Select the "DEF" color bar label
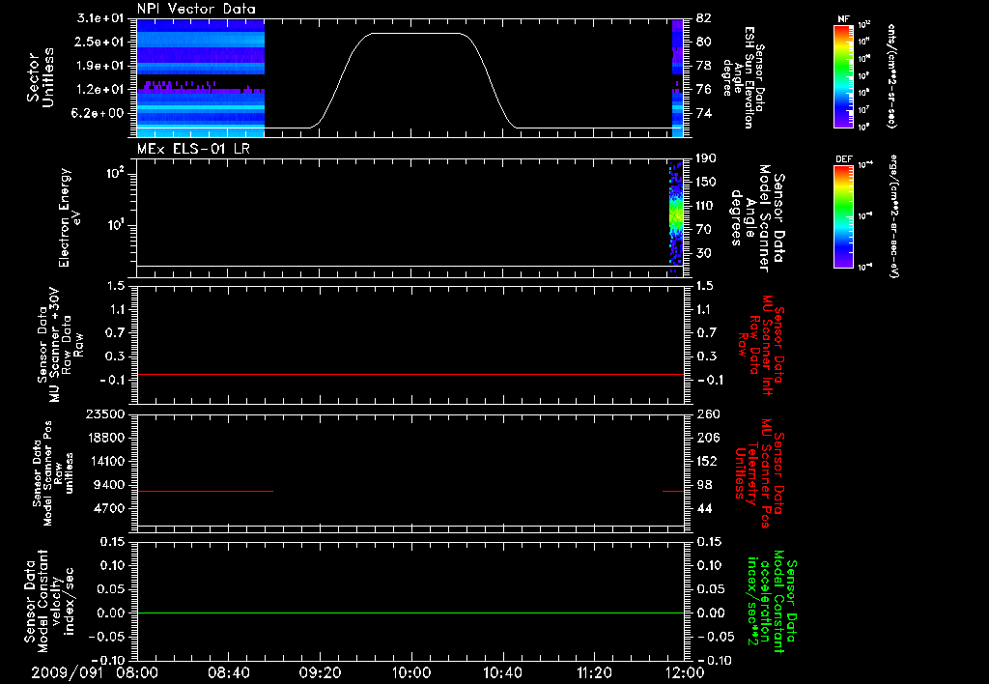989x684 pixels. [x=843, y=159]
